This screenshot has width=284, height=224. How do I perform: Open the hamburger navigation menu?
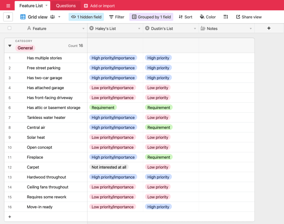point(8,5)
